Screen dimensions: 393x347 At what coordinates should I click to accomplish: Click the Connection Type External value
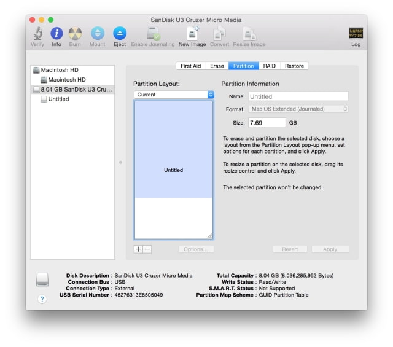pyautogui.click(x=124, y=288)
